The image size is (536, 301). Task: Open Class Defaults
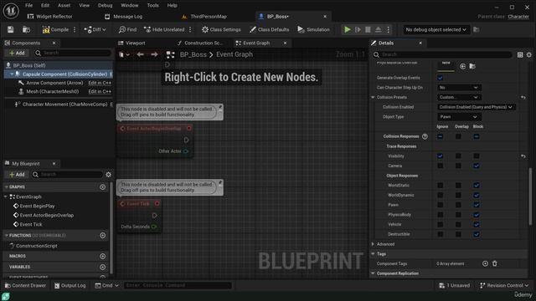click(x=270, y=30)
